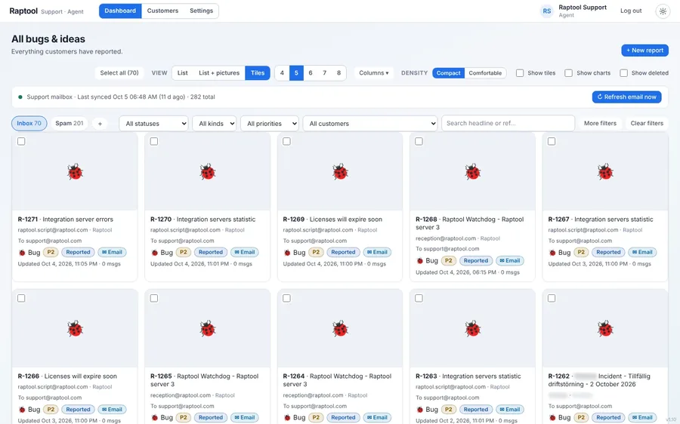Set tiles per row to 4
The width and height of the screenshot is (680, 424).
coord(282,72)
